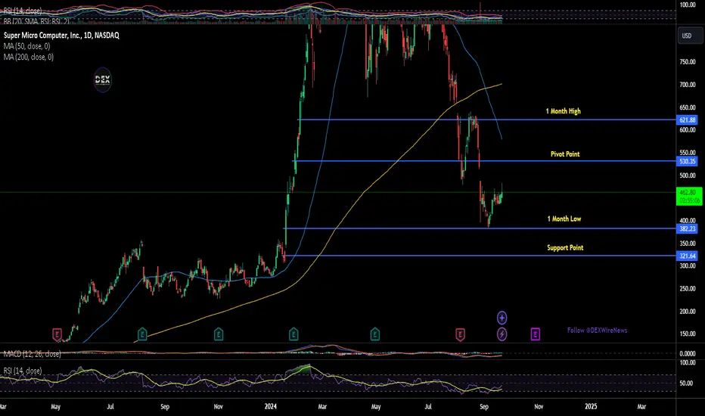Select the blue horizontal line at 530.35
Screen dimensions: 705x416
484,161
